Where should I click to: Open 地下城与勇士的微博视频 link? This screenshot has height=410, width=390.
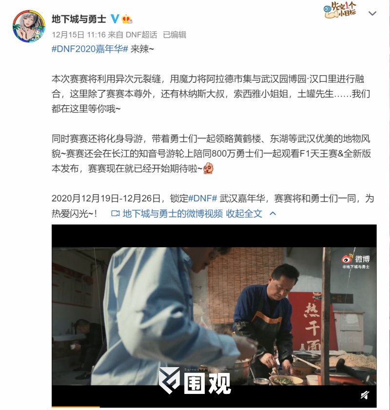[x=173, y=214]
